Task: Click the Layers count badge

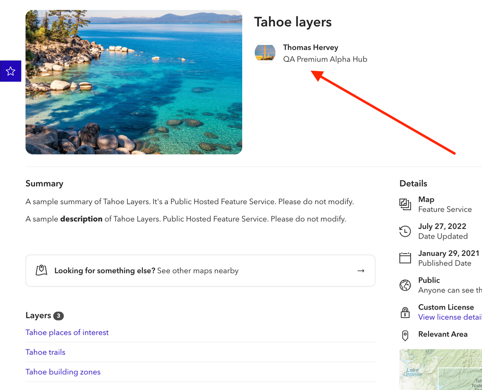Action: pyautogui.click(x=58, y=316)
